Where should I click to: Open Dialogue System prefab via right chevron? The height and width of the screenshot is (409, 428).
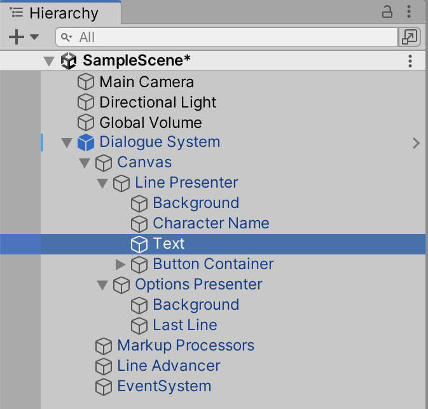click(416, 143)
